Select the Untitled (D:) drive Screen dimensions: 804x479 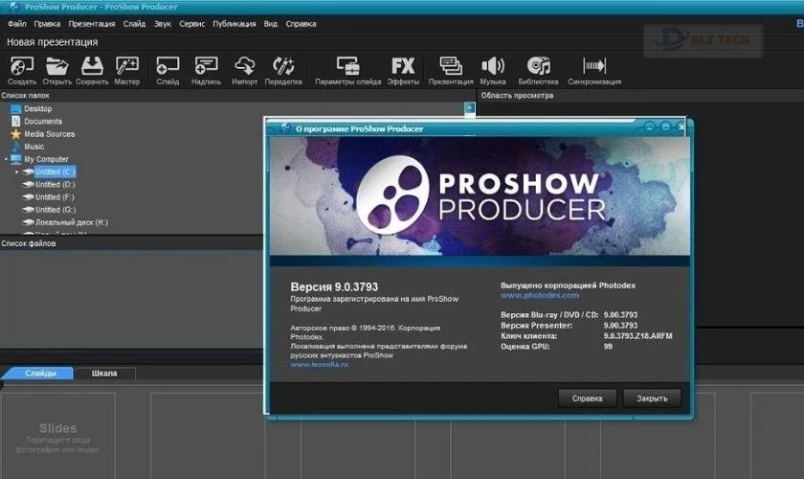(56, 184)
